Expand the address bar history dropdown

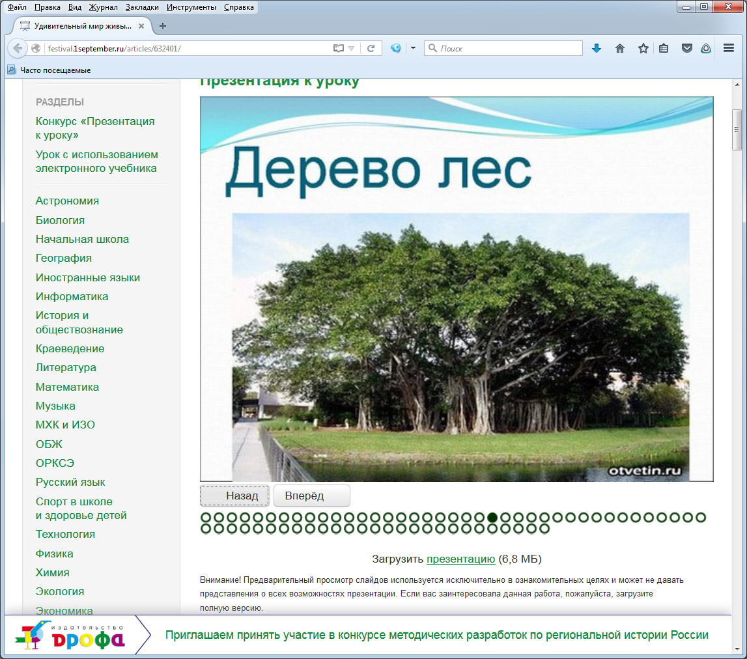(x=352, y=49)
